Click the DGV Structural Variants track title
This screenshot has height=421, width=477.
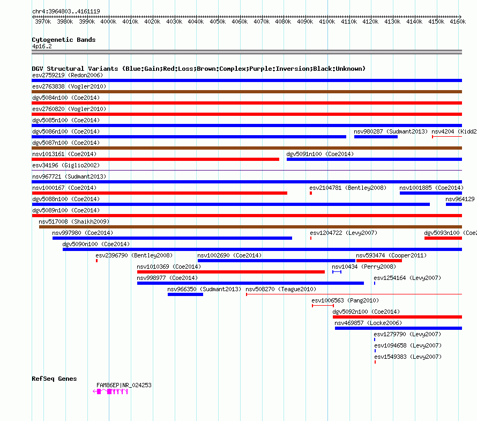[x=199, y=69]
